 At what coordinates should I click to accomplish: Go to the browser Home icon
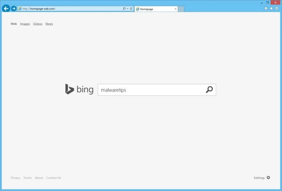266,9
